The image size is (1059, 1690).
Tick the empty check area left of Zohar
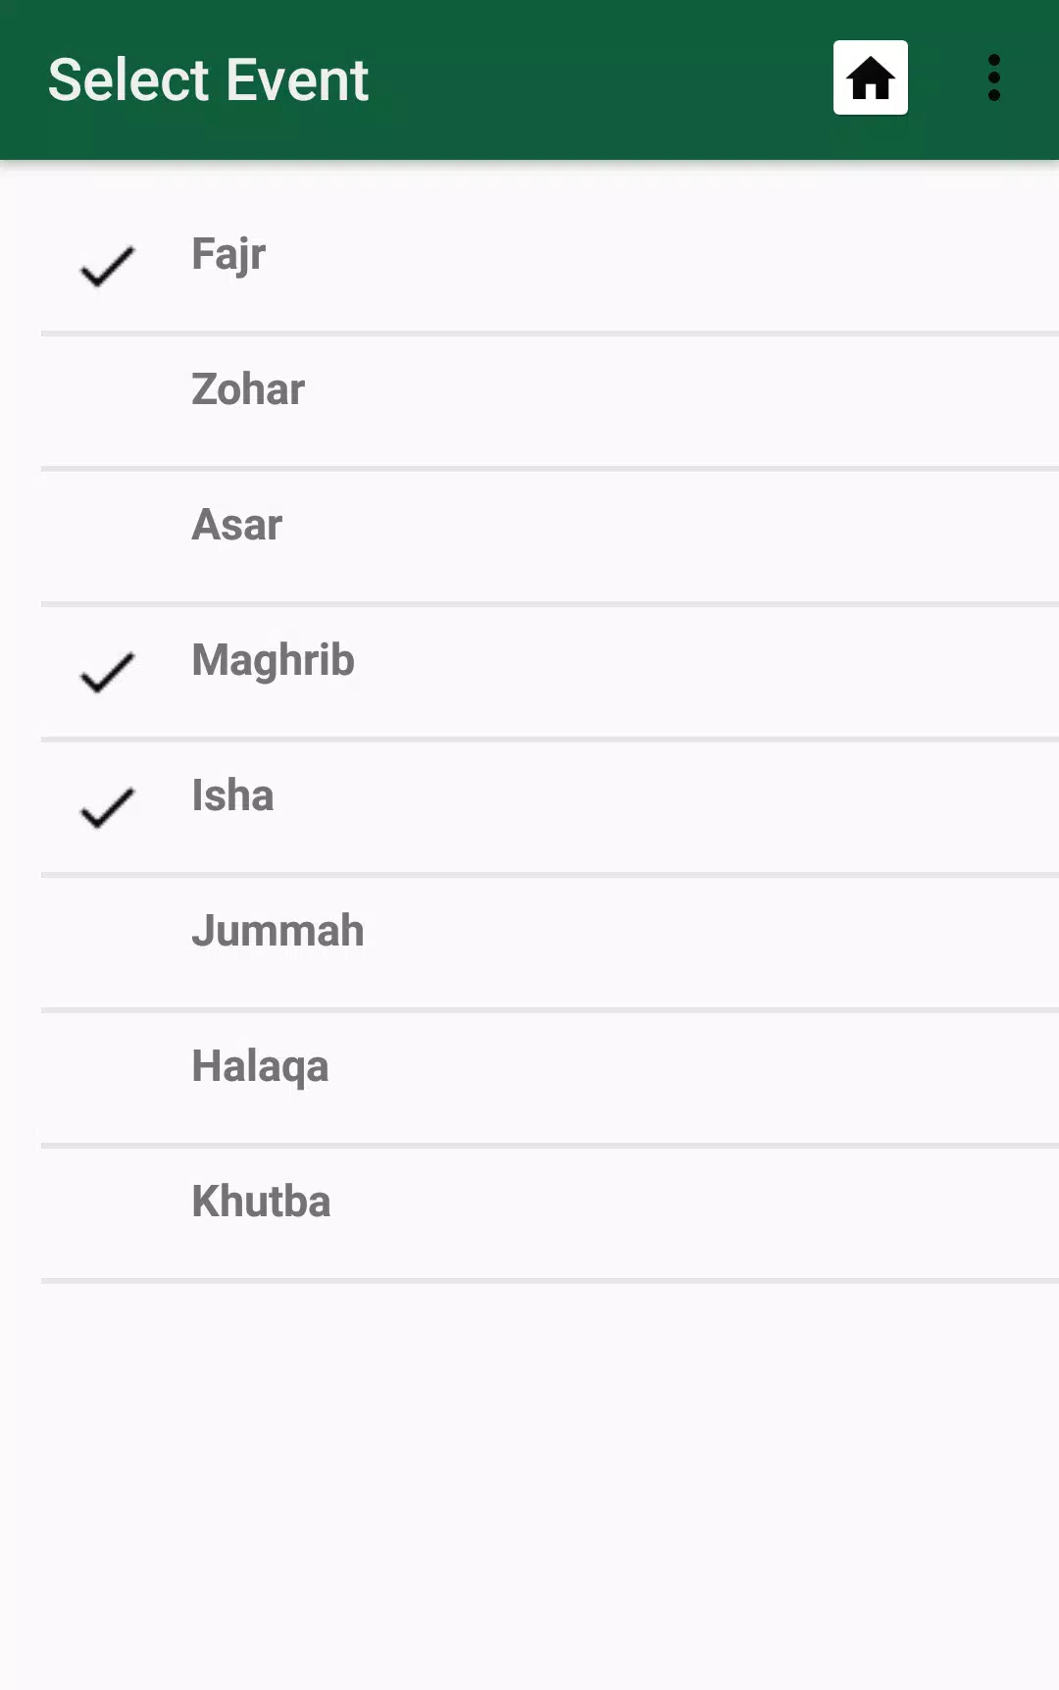click(107, 401)
